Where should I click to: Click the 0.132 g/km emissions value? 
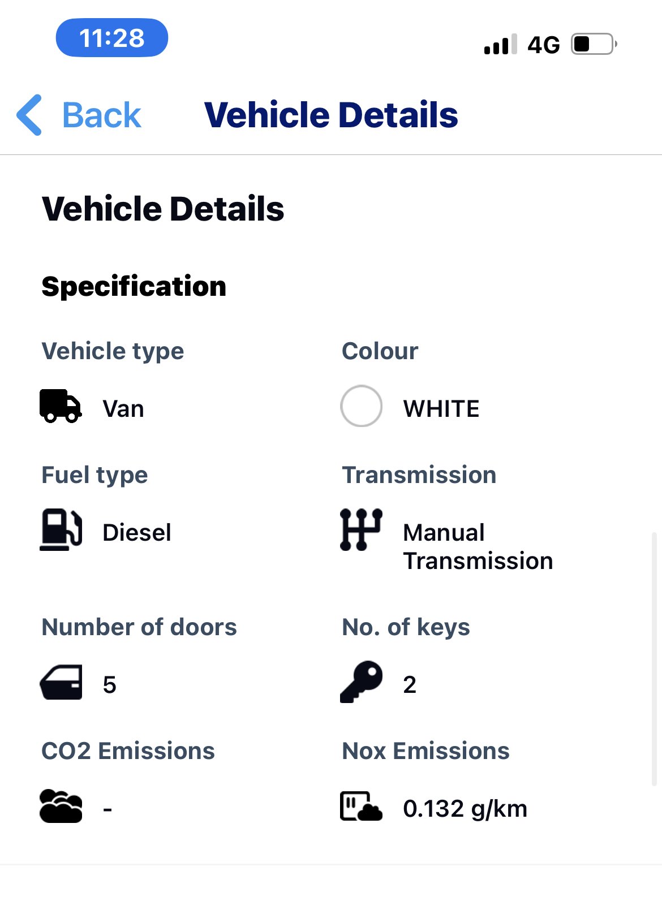pyautogui.click(x=464, y=808)
